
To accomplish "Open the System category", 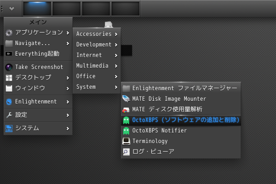I will point(97,87).
